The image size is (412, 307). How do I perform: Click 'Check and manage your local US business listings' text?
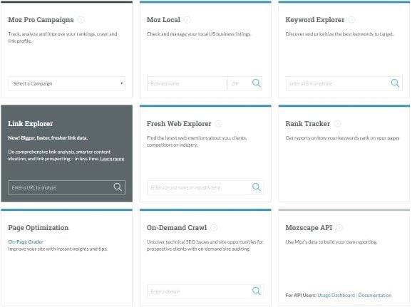[199, 34]
